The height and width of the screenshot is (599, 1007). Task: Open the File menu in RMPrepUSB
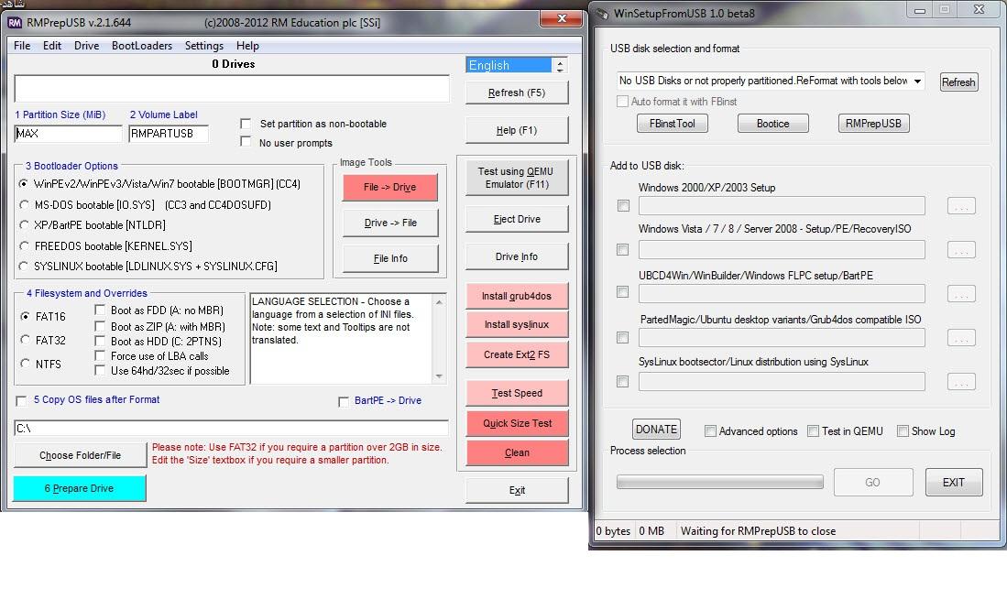pos(22,46)
